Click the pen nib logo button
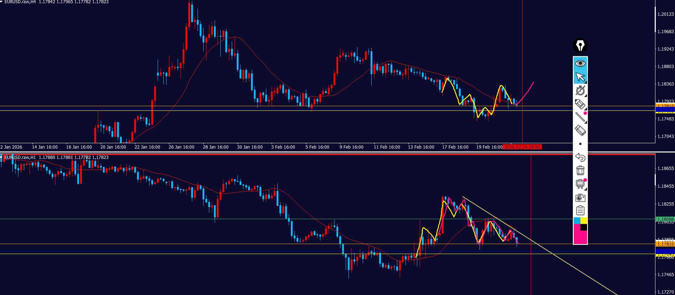 coord(580,46)
